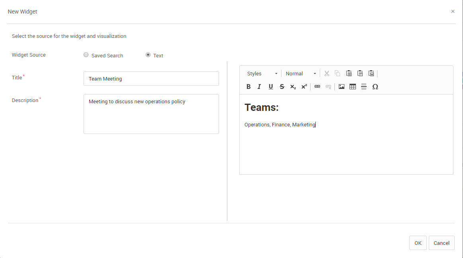Screen dimensions: 463x258
Task: Apply Strikethrough formatting
Action: 282,87
